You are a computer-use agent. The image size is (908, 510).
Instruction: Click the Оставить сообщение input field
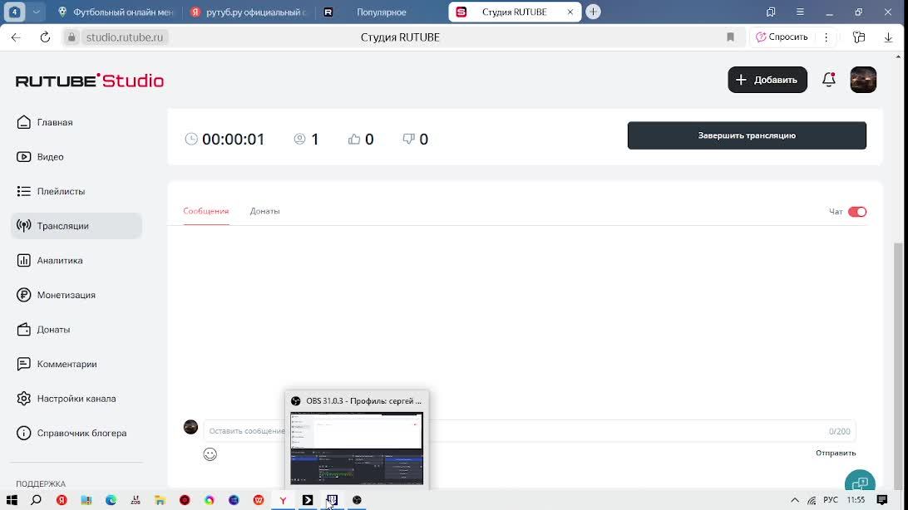530,431
